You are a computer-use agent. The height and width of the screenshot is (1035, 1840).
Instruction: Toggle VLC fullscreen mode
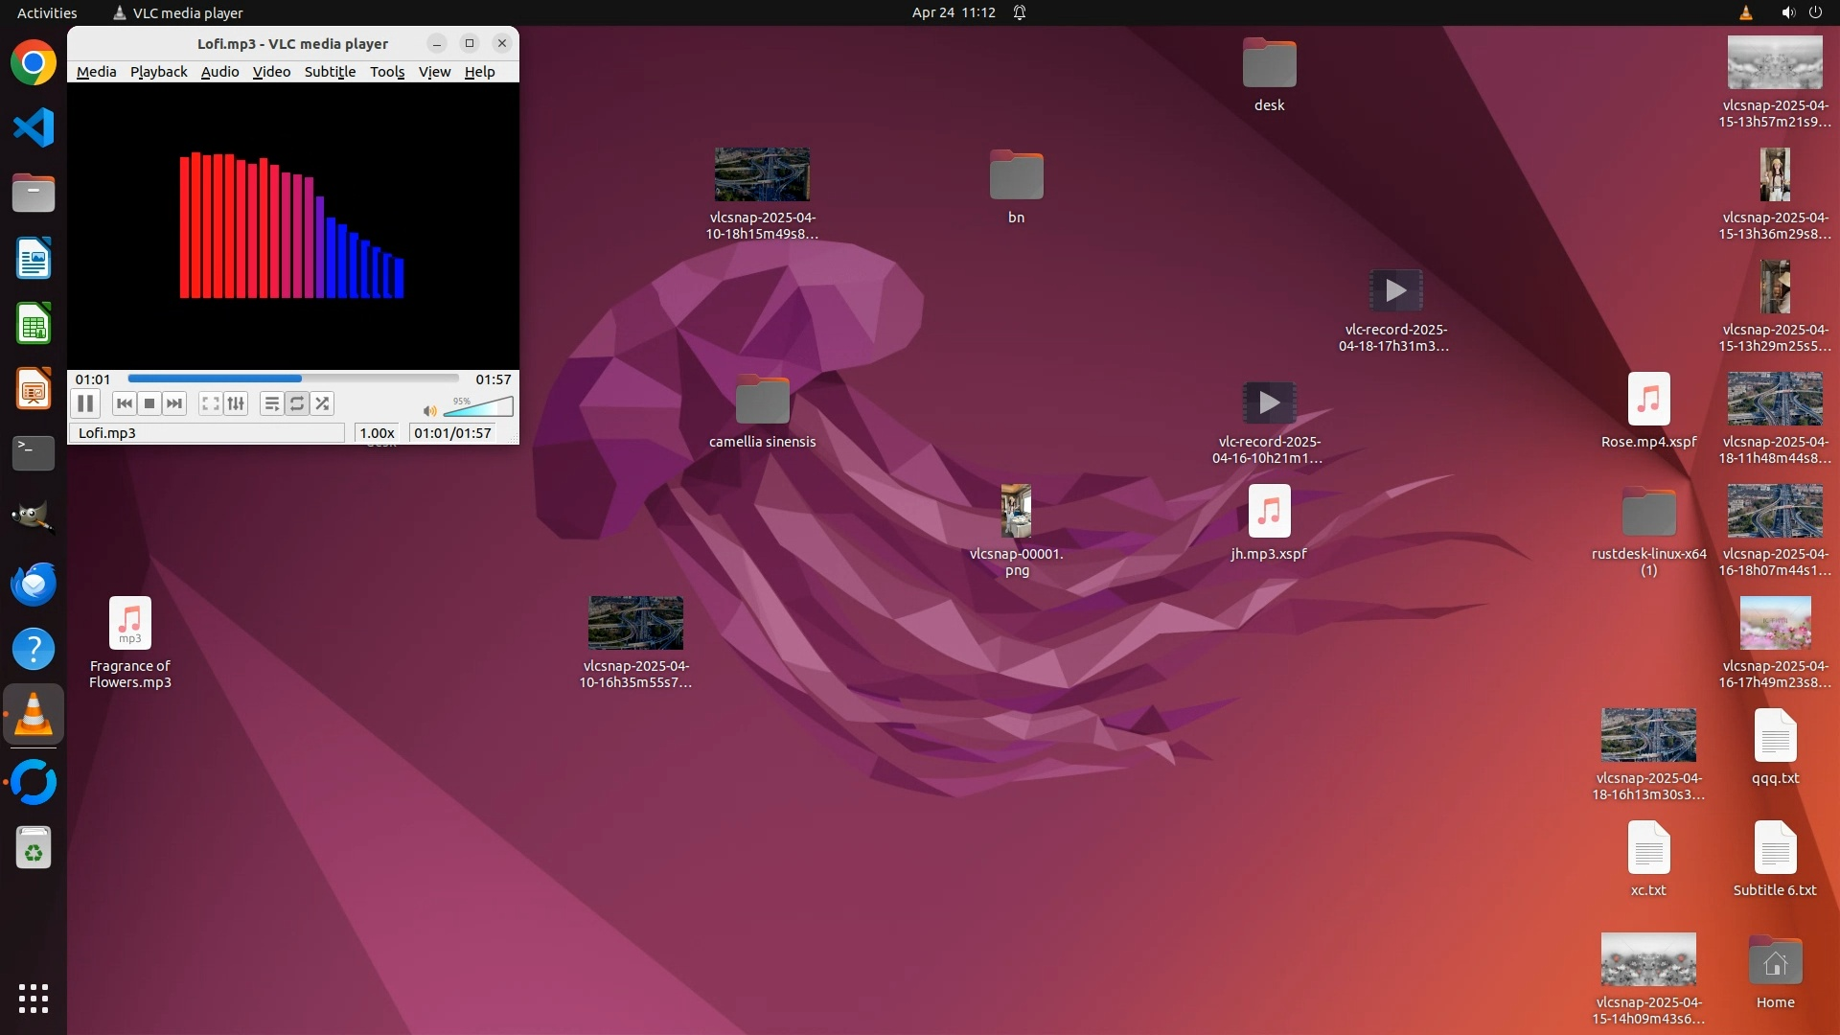(x=210, y=403)
